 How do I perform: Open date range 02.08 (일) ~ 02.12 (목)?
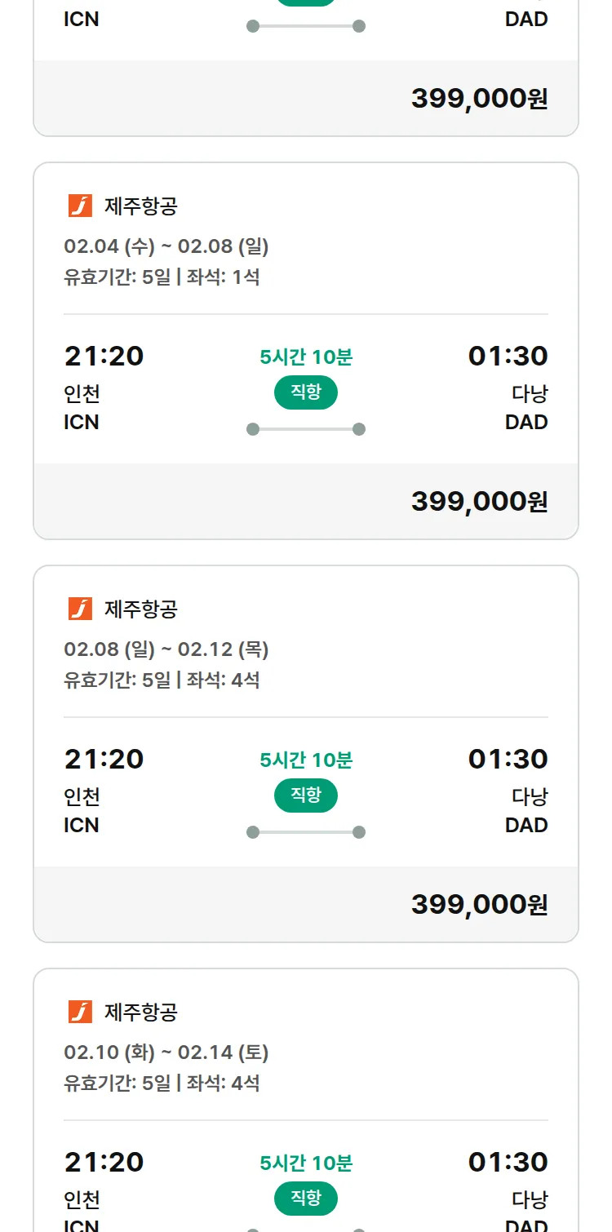point(166,649)
